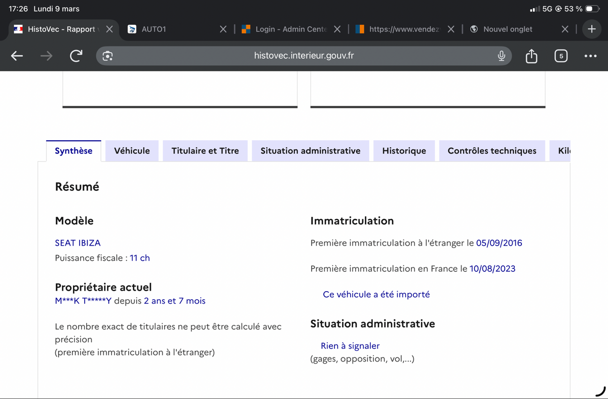Image resolution: width=608 pixels, height=399 pixels.
Task: Open the Titulaire et Titre tab
Action: pos(205,151)
